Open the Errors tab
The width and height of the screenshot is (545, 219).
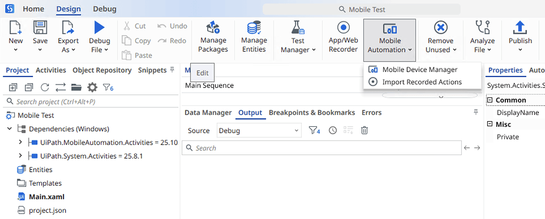372,113
